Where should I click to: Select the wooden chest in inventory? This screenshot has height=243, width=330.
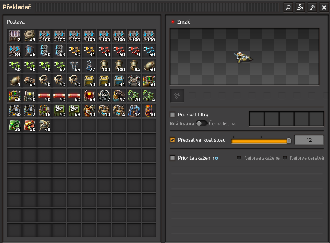[15, 36]
